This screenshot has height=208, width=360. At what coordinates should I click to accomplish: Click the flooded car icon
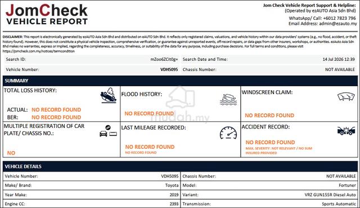pos(228,100)
